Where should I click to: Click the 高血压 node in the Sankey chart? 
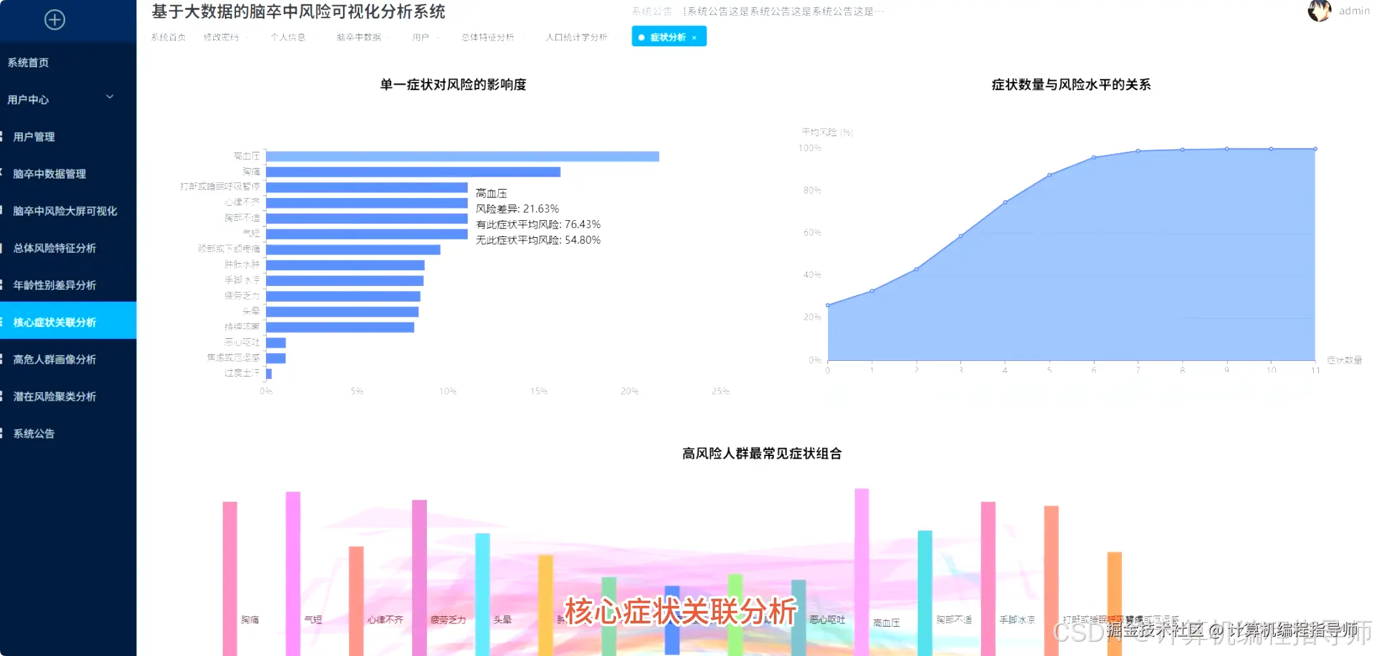click(x=862, y=572)
